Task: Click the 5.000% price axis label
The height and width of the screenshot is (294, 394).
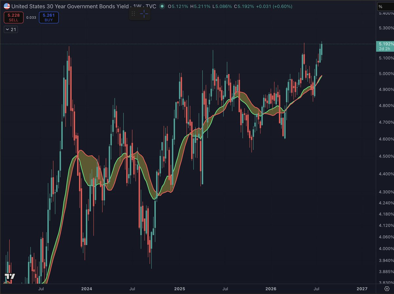Action: pyautogui.click(x=386, y=74)
